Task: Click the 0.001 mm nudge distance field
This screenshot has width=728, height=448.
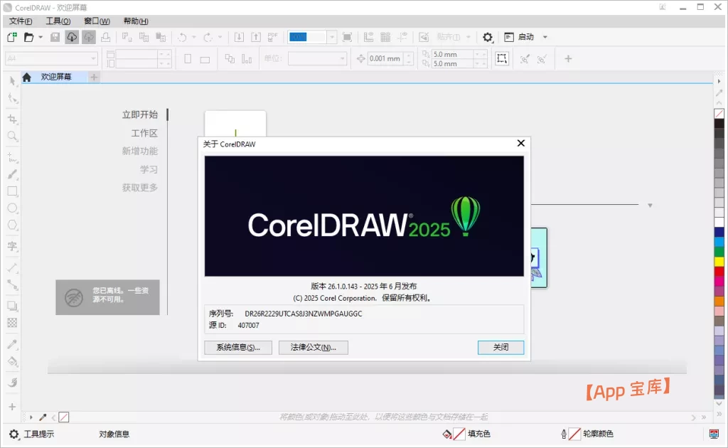Action: coord(385,59)
